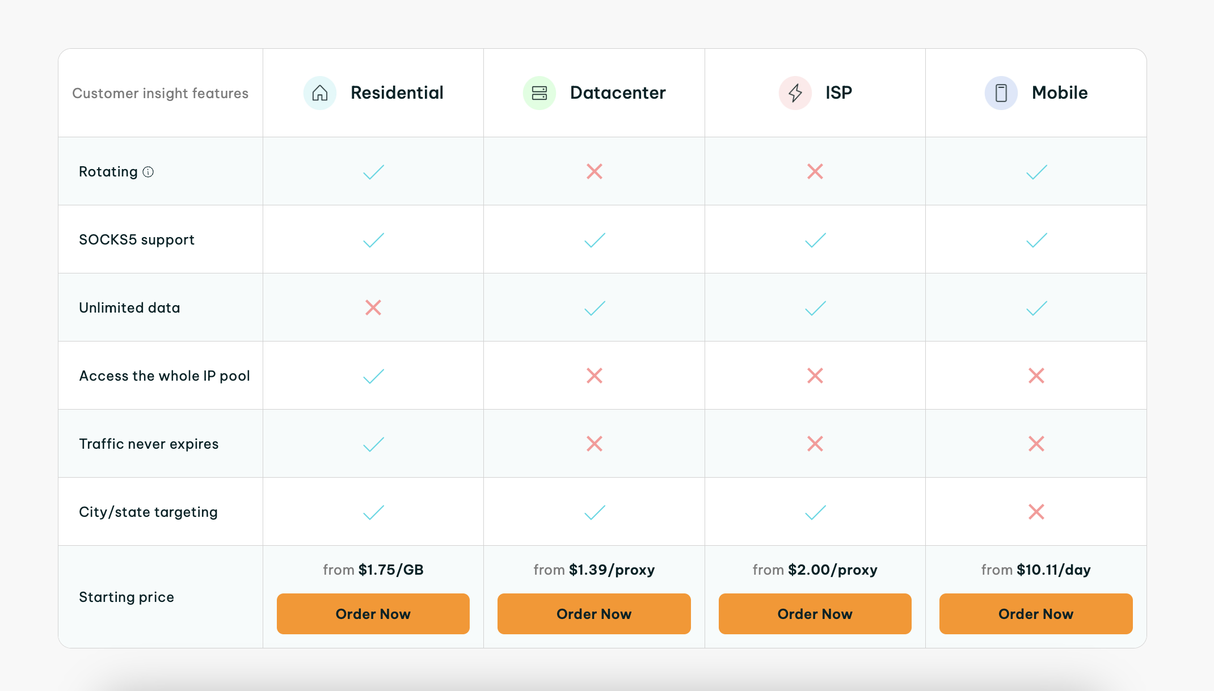Click the $10.11/day starting price text
The height and width of the screenshot is (691, 1214).
tap(1053, 570)
